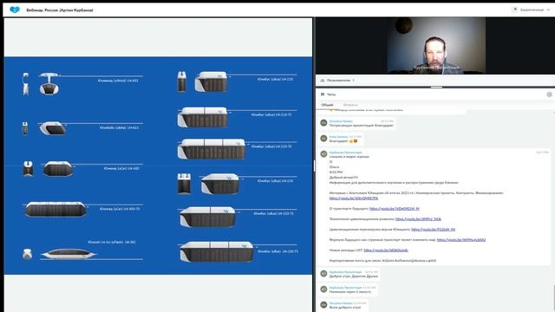Viewport: 555px width, 312px height.
Task: Click the uBus U4-210 vehicle image
Action: pyautogui.click(x=211, y=81)
